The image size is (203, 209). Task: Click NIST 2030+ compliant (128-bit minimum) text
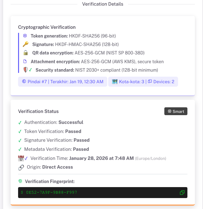(117, 70)
